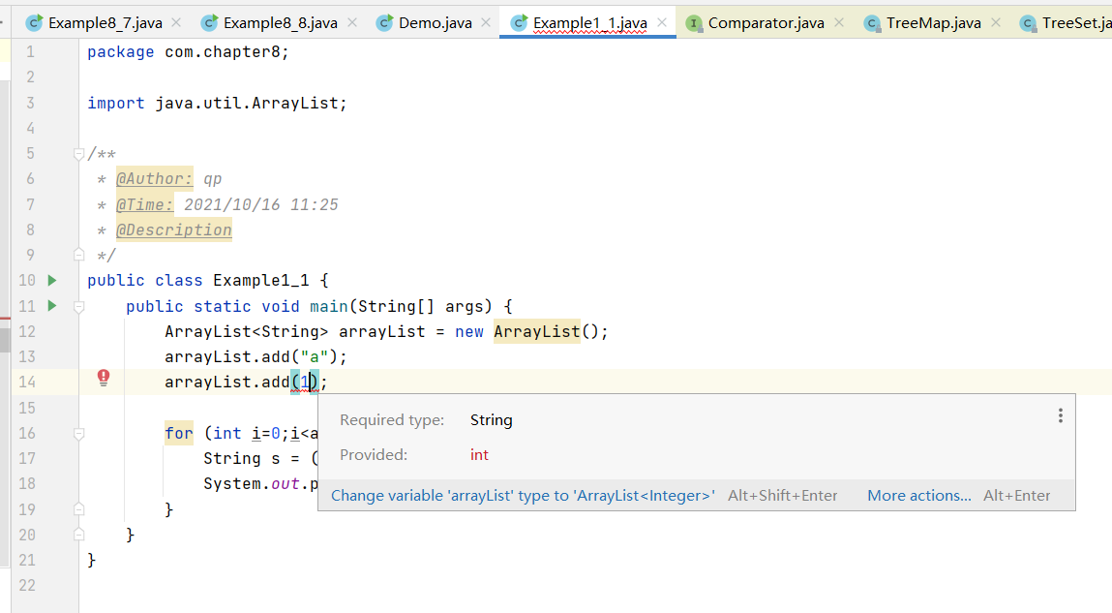The width and height of the screenshot is (1112, 613).
Task: Close the Example8_8.java tab
Action: 351,22
